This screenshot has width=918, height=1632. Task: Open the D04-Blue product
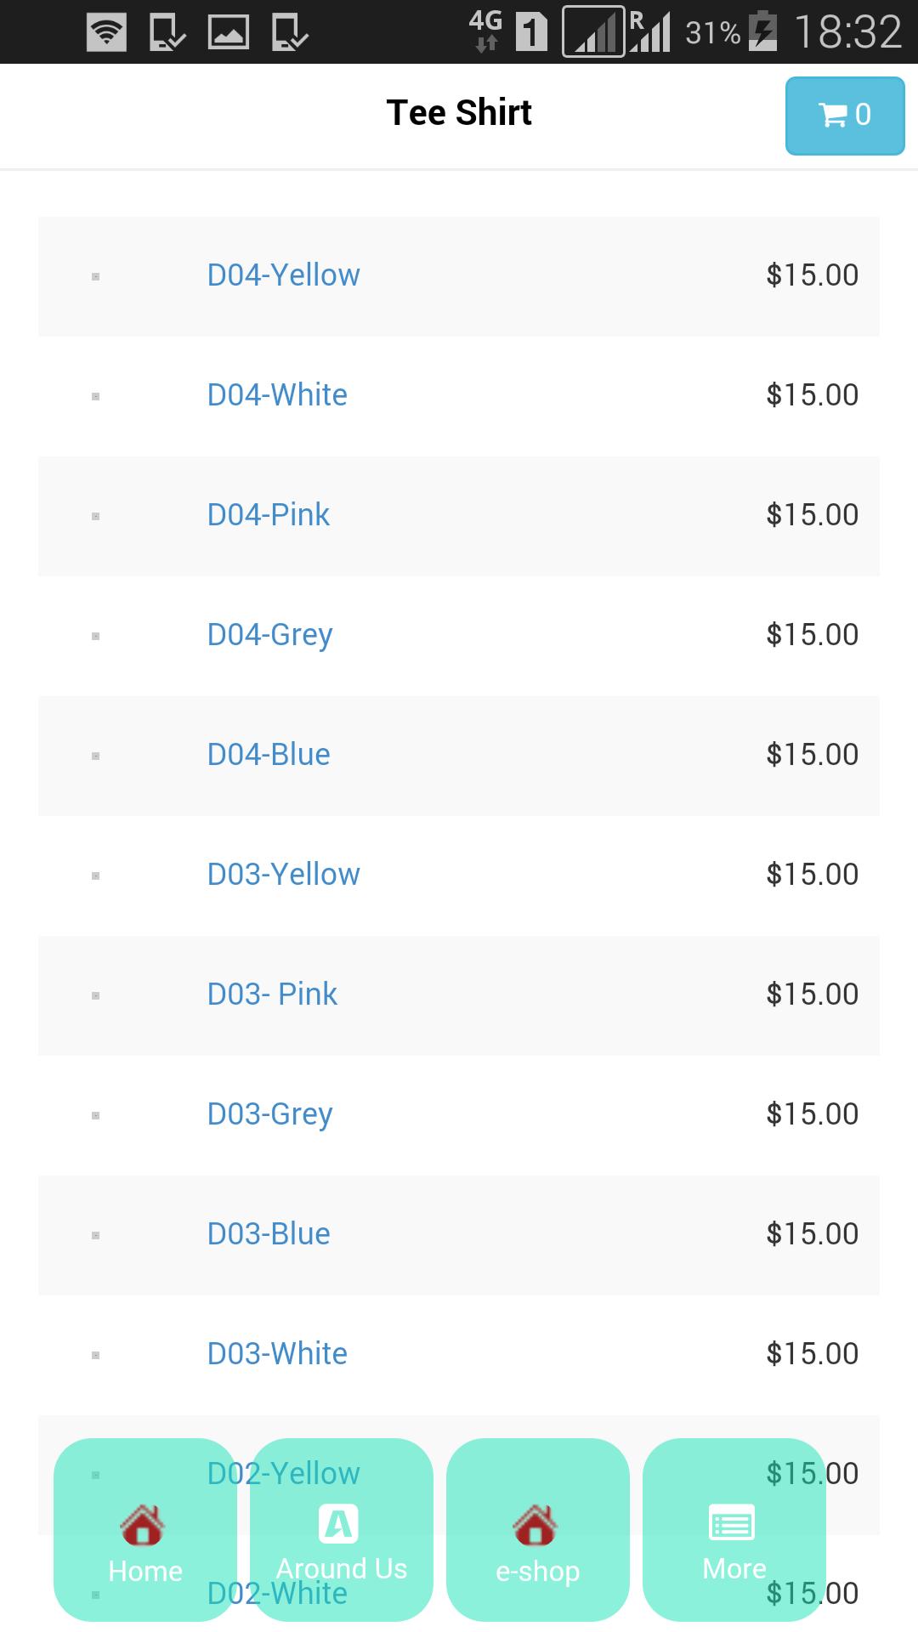[x=269, y=755]
